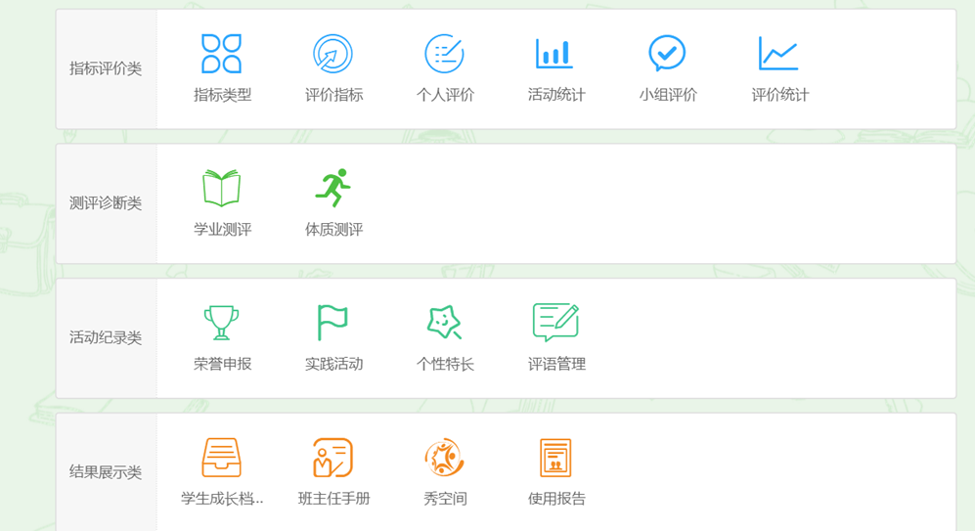The width and height of the screenshot is (975, 531).
Task: Select the 指标评价类 category label
Action: pyautogui.click(x=106, y=68)
